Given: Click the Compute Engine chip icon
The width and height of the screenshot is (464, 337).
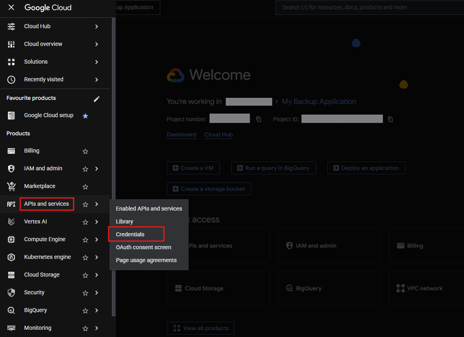Looking at the screenshot, I should click(11, 239).
